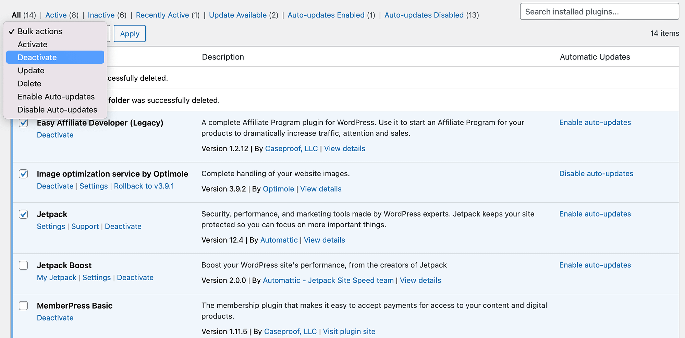This screenshot has height=338, width=685.
Task: Click the Jetpack plugin name
Action: coord(52,214)
